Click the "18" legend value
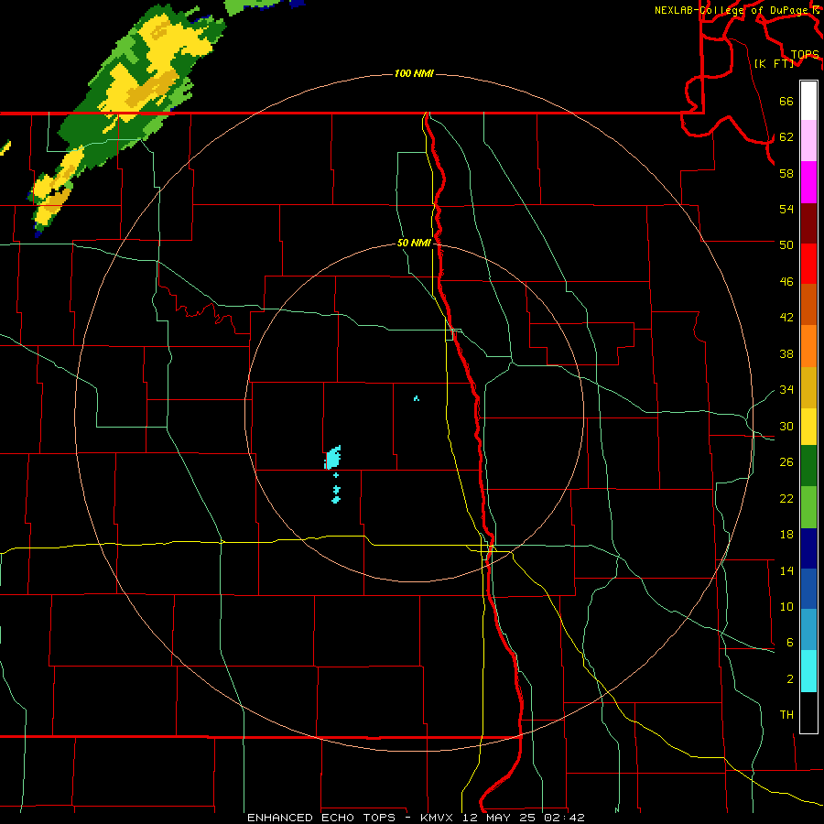The height and width of the screenshot is (824, 824). (x=786, y=535)
